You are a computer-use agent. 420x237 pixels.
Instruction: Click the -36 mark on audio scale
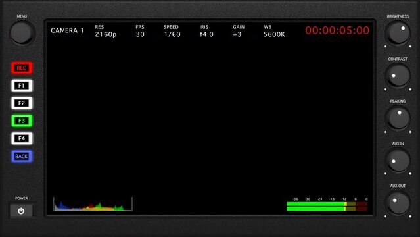[x=295, y=199]
